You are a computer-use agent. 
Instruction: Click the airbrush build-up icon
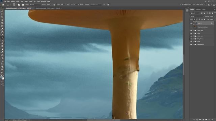click(69, 5)
